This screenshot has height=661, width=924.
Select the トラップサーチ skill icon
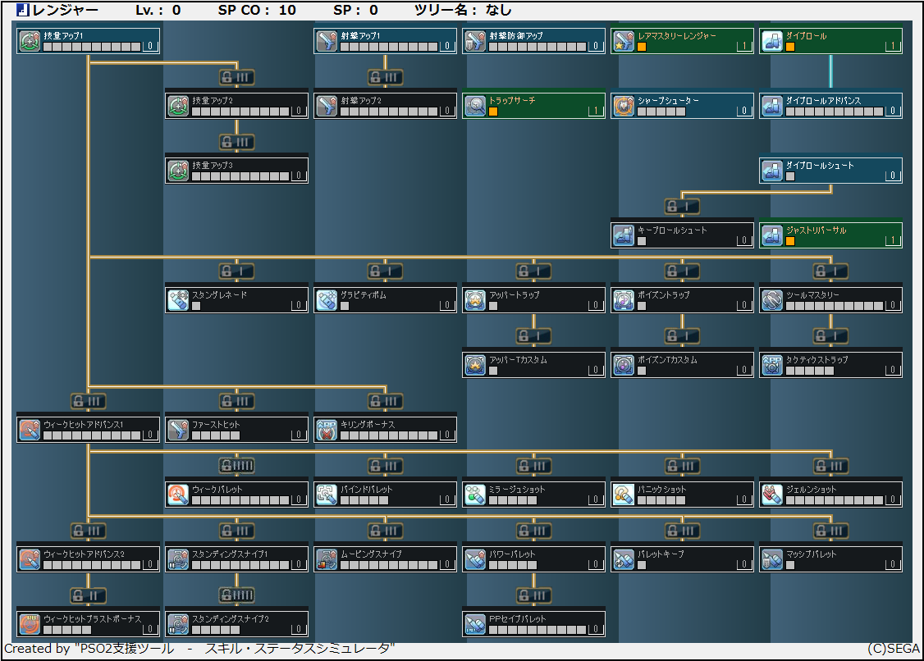[476, 106]
